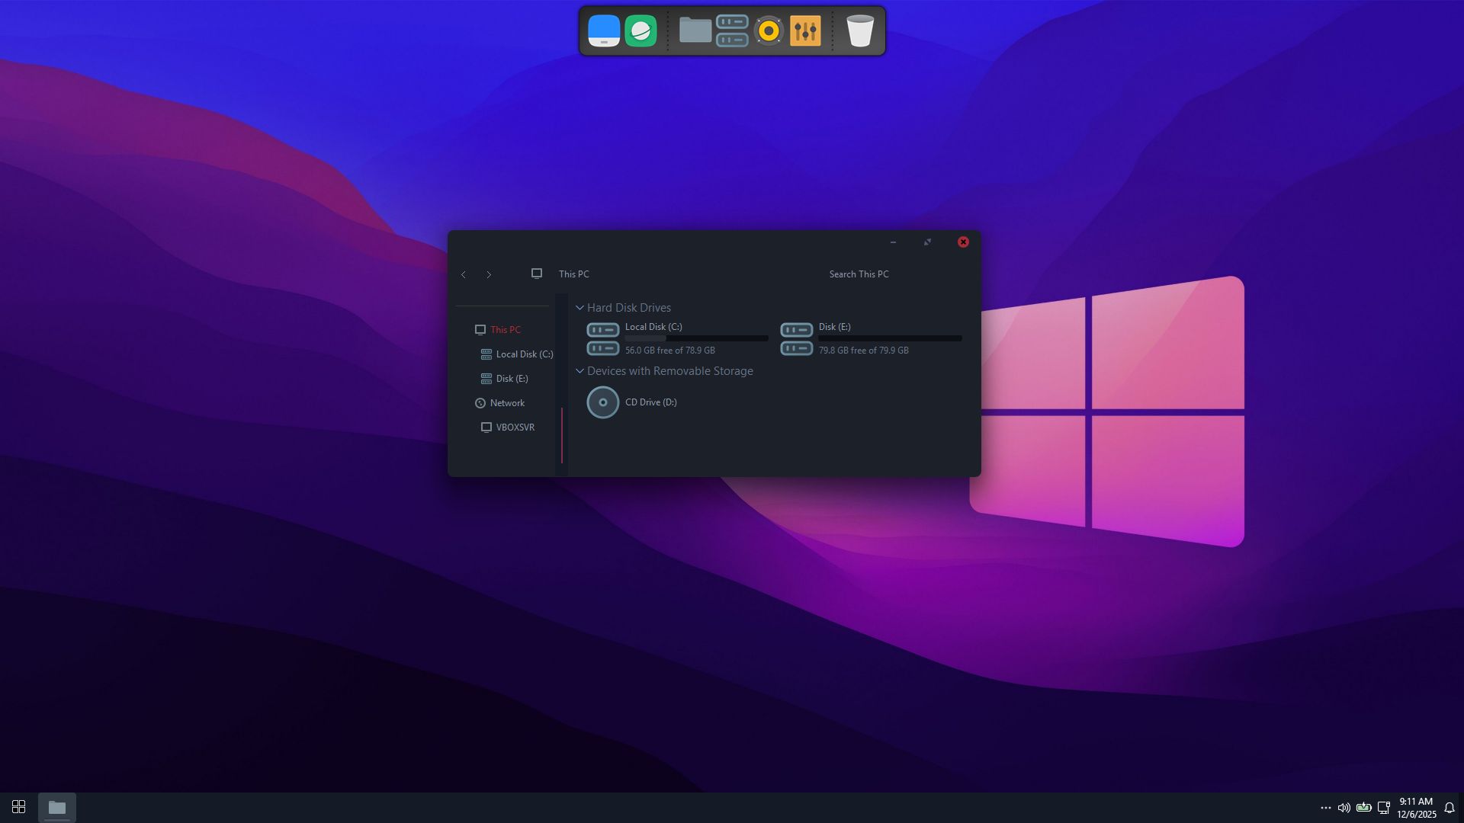
Task: Launch the yellow speaker music app
Action: click(x=769, y=31)
